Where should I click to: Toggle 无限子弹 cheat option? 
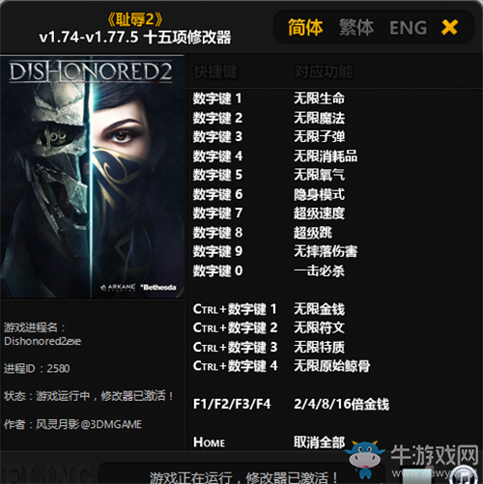pos(319,136)
